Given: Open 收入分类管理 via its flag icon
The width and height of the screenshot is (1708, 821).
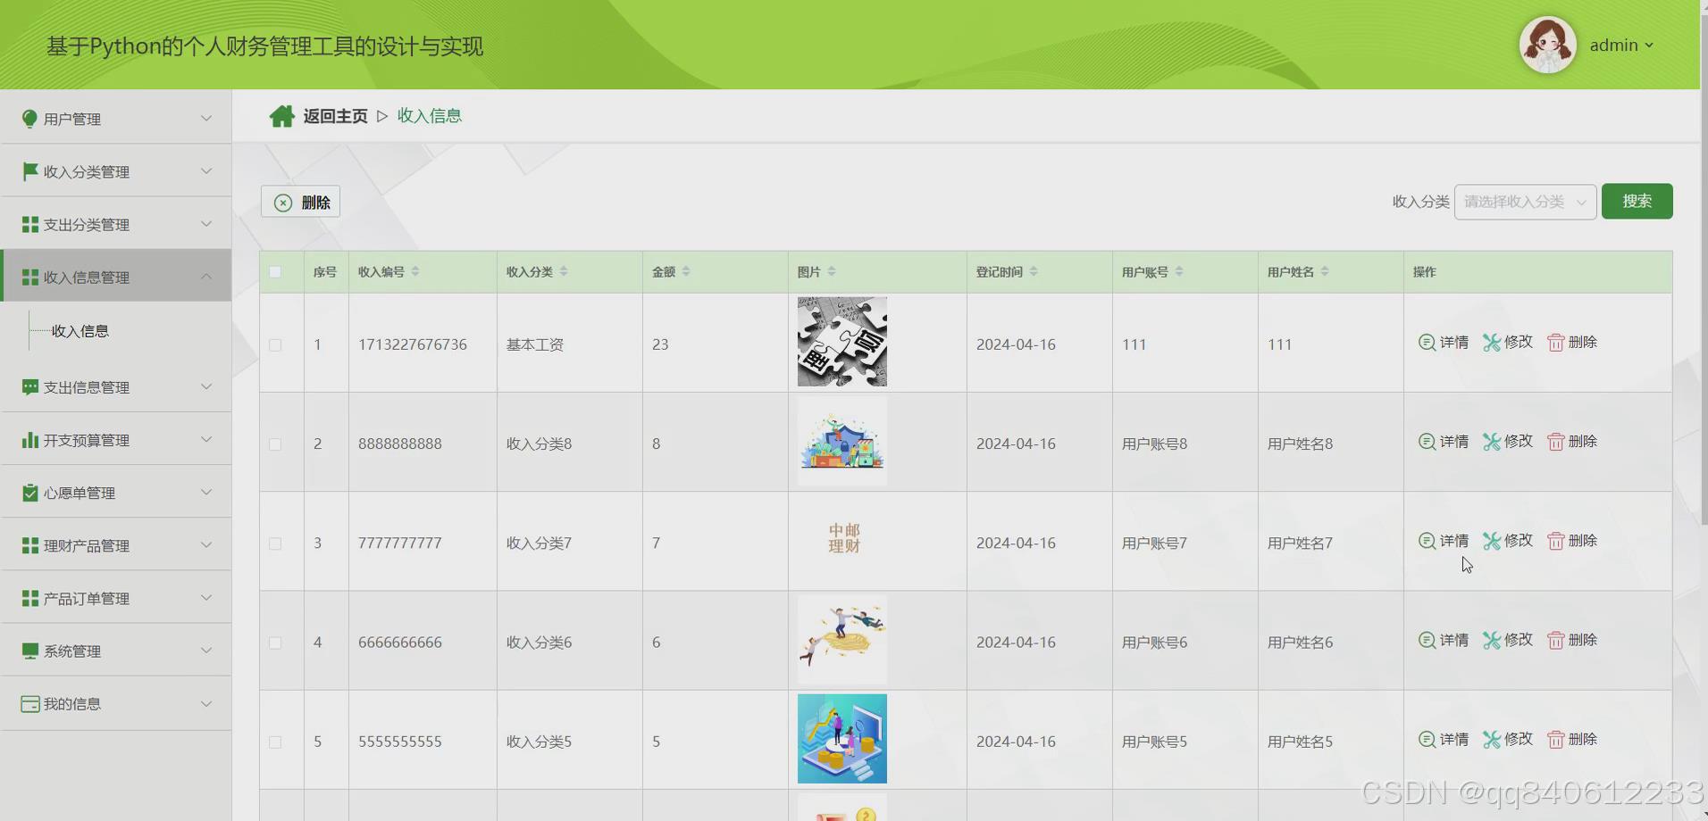Looking at the screenshot, I should point(28,171).
